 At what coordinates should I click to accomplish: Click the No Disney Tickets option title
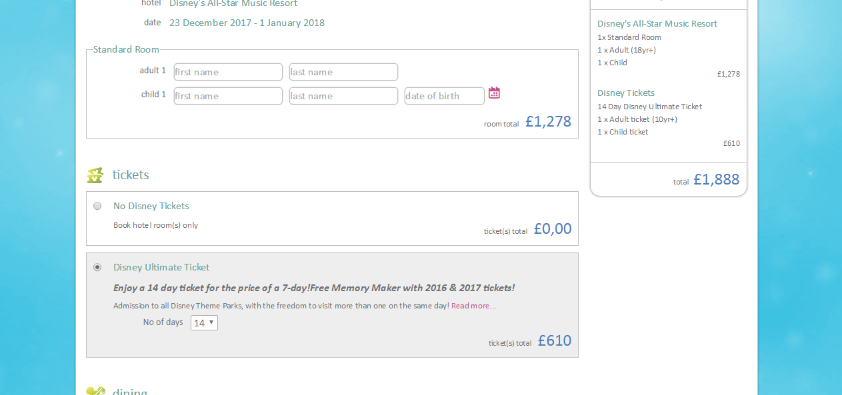click(151, 206)
